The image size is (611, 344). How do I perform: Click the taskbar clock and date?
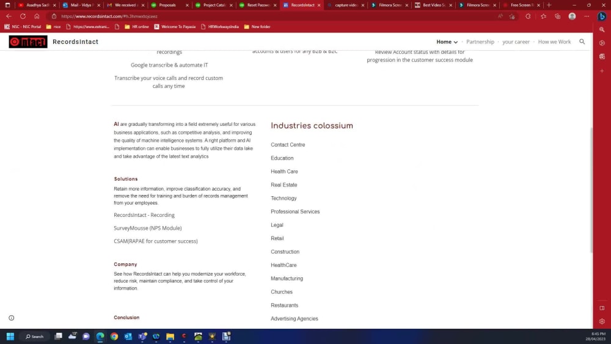[595, 336]
